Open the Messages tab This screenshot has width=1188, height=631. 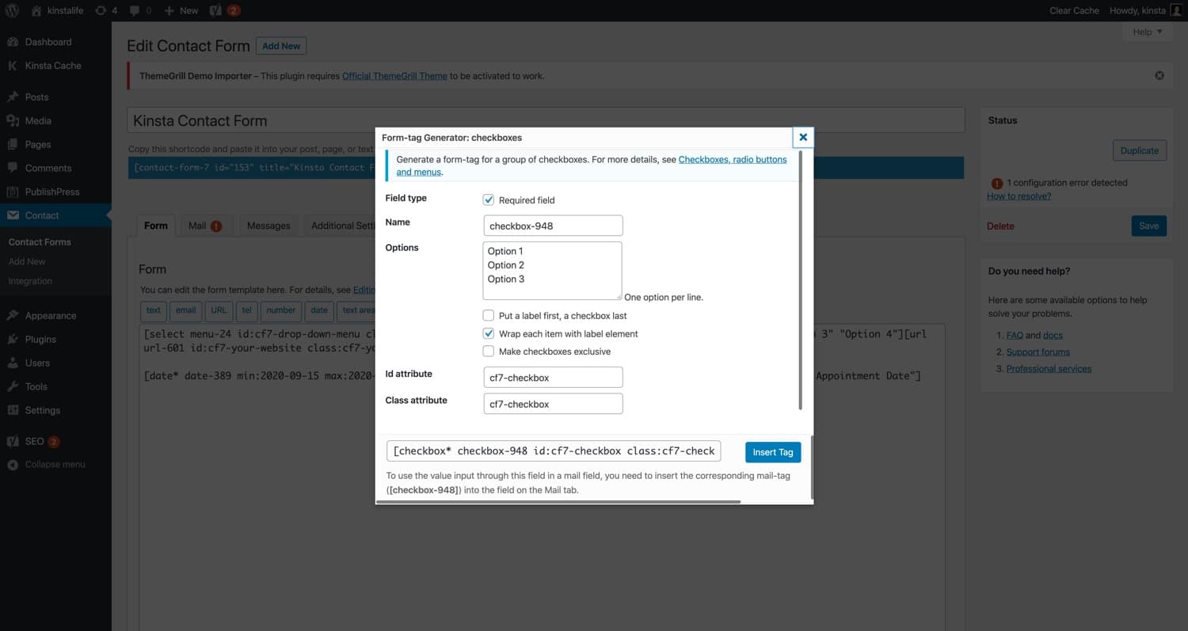268,226
